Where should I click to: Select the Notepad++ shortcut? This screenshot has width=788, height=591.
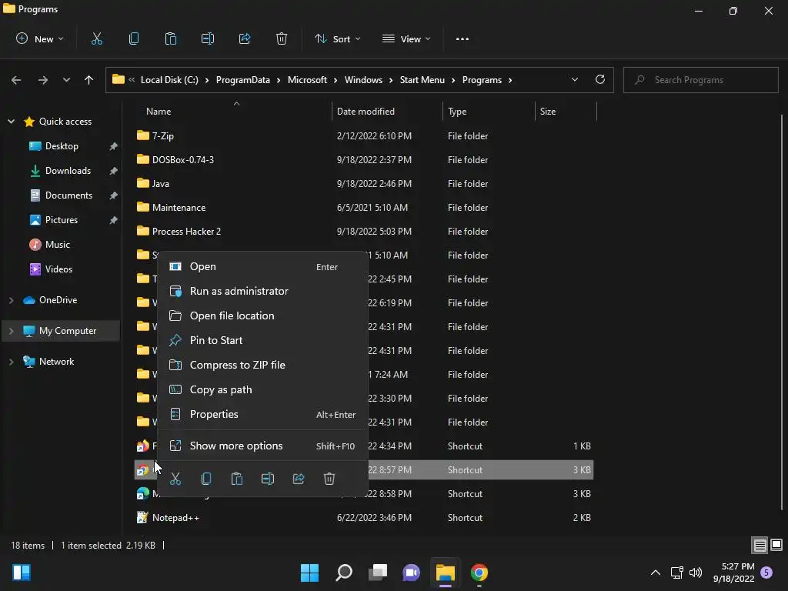(x=175, y=518)
